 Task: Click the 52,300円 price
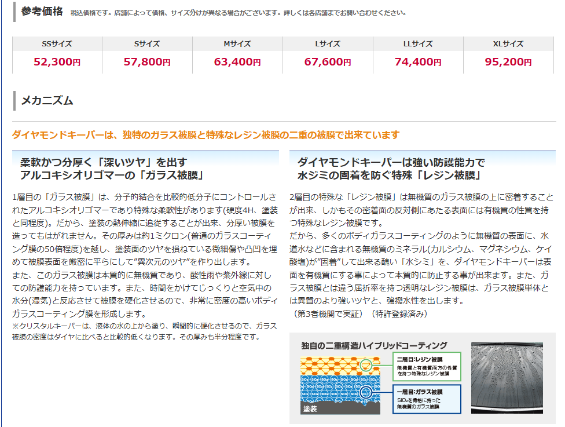pyautogui.click(x=57, y=62)
